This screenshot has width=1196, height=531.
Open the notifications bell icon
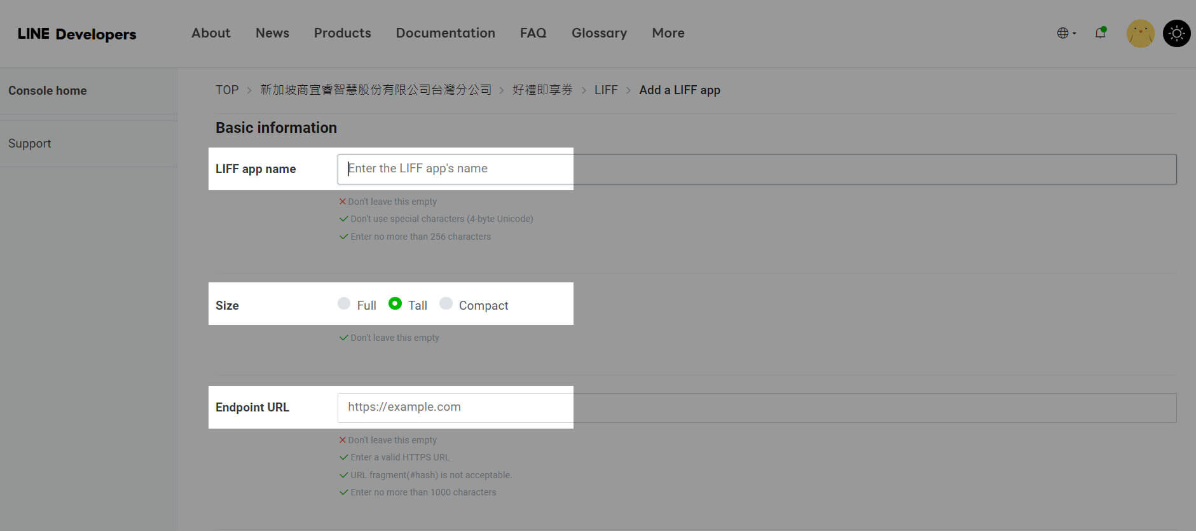coord(1100,33)
